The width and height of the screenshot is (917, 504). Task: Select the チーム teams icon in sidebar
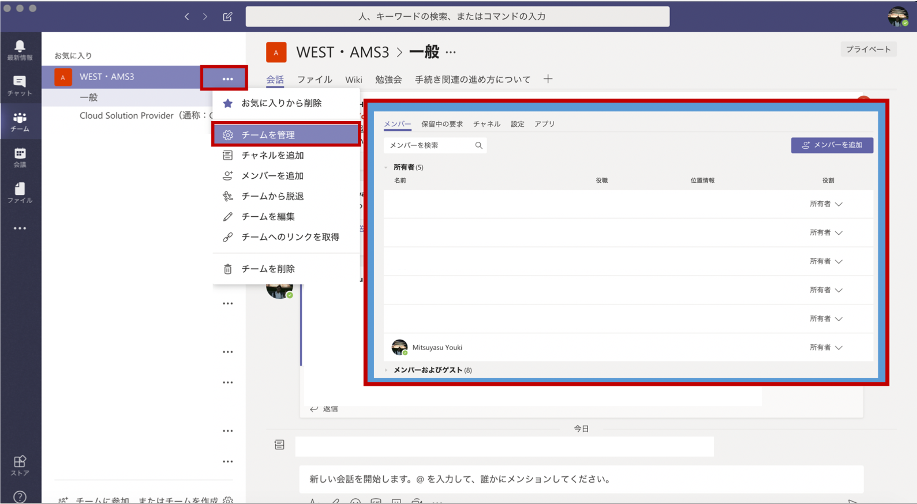20,122
